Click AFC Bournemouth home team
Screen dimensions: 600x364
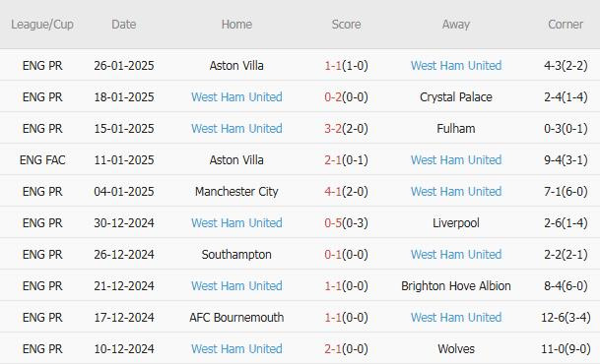click(x=236, y=318)
